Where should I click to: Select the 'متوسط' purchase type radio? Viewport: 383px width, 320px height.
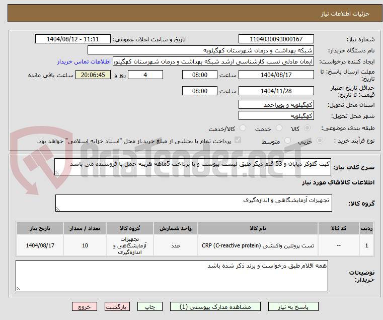coord(288,141)
